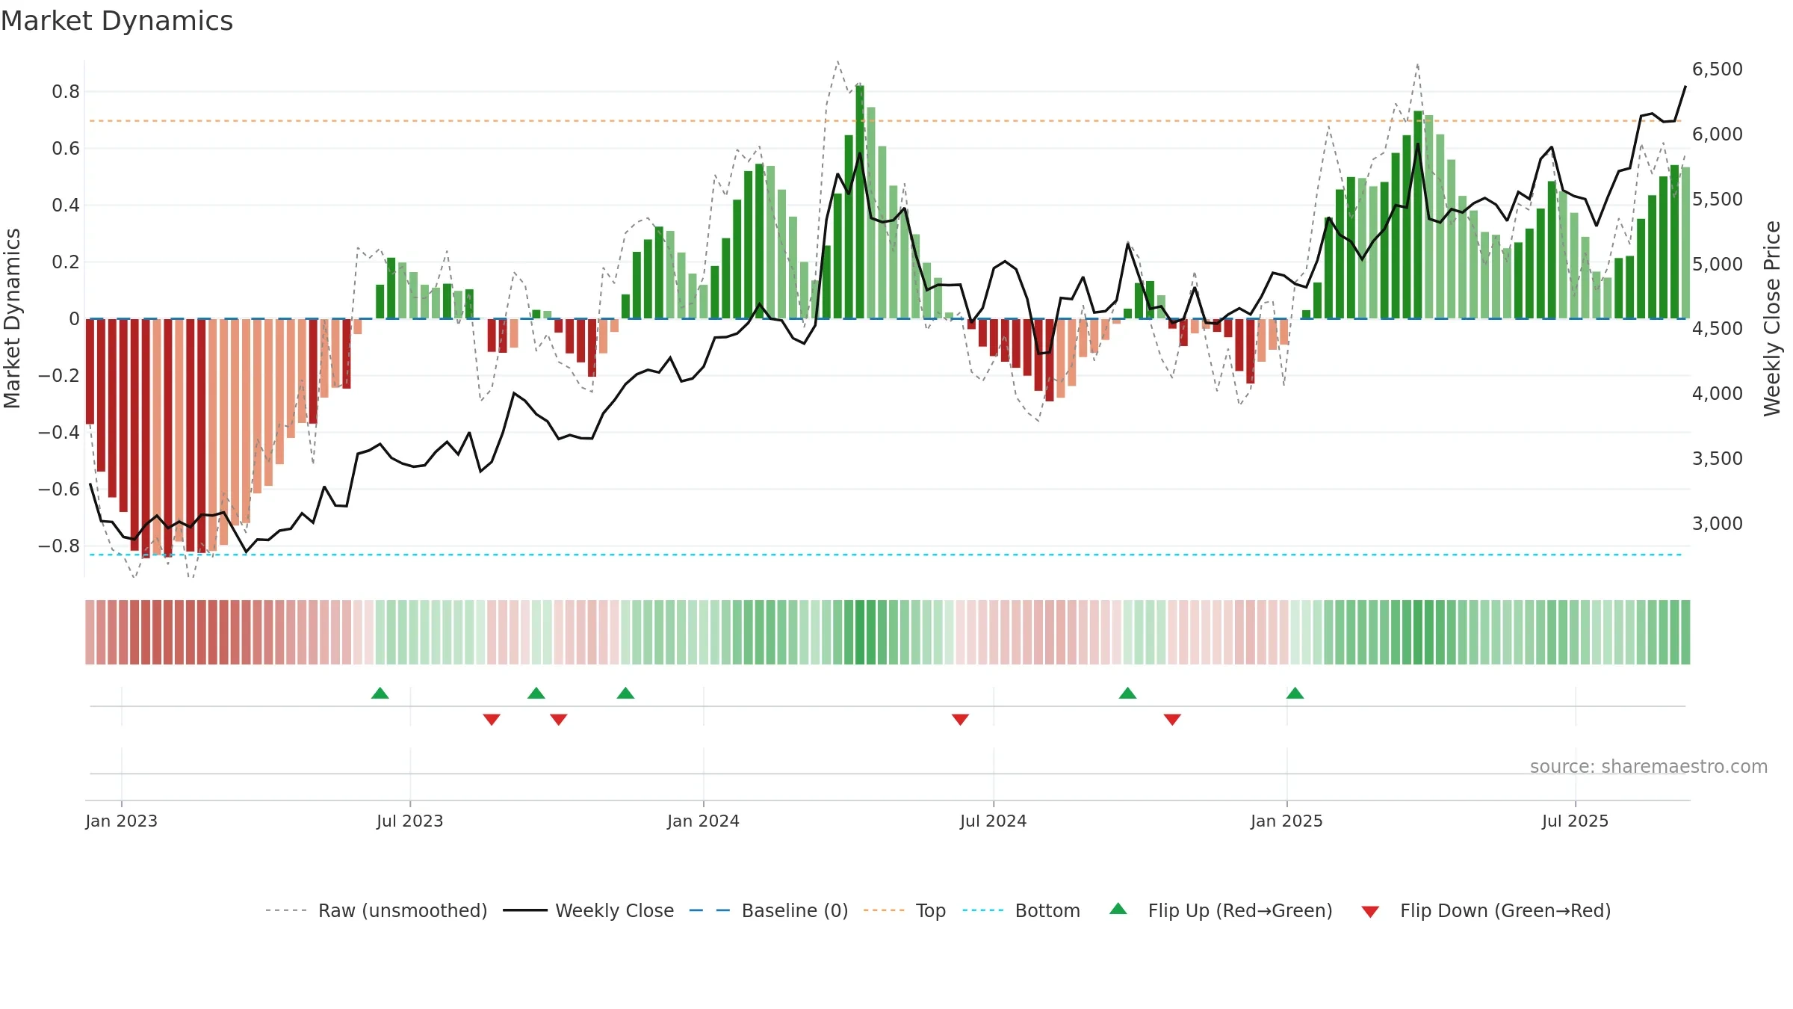Click the −0.8 left axis label

coord(59,546)
